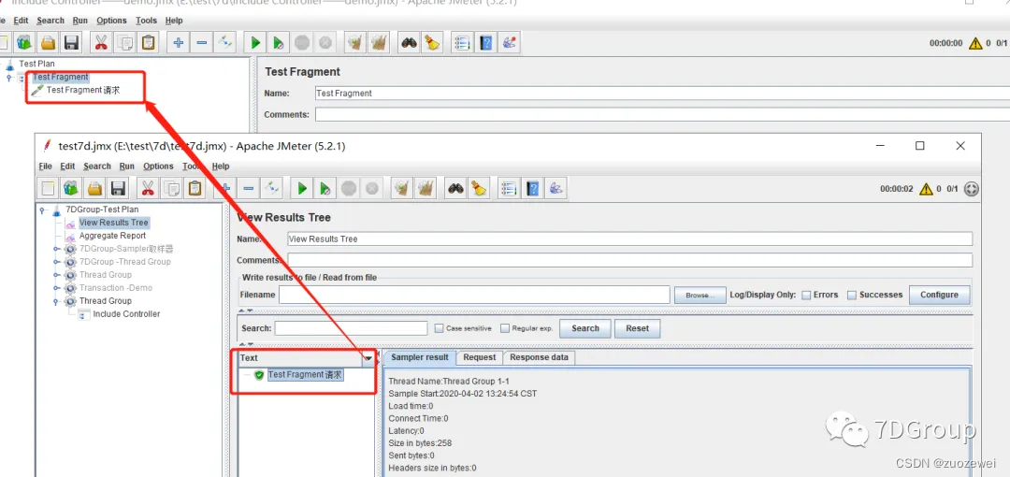1010x477 pixels.
Task: Open Function Helper icon in demo.jmx window
Action: (463, 43)
